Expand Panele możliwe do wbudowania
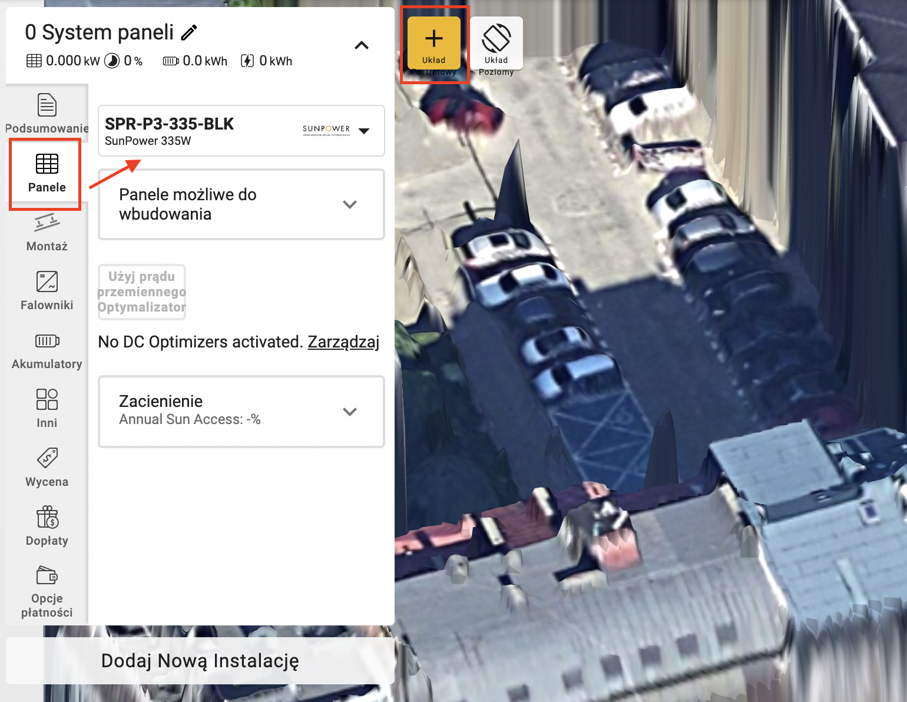Viewport: 907px width, 702px height. click(241, 204)
